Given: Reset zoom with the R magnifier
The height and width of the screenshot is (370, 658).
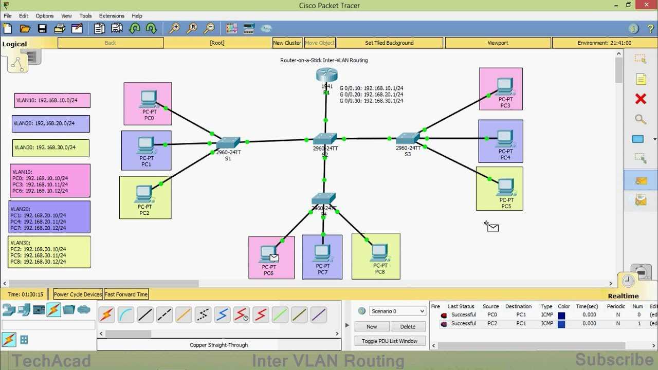Looking at the screenshot, I should click(192, 29).
